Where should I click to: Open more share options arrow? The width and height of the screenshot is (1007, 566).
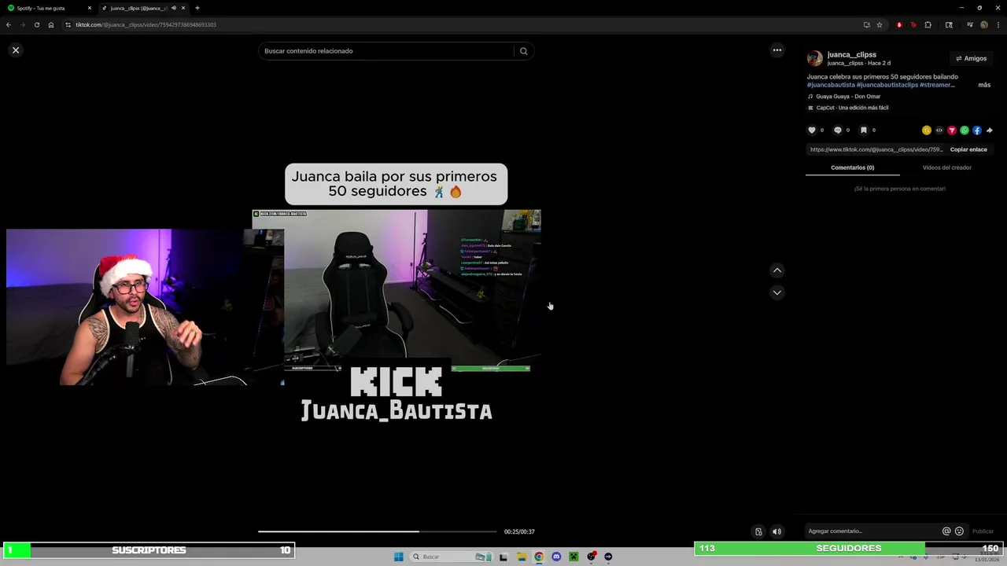coord(990,130)
